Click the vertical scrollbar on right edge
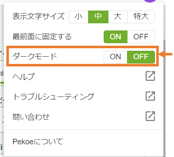This screenshot has width=174, height=157. (165, 97)
